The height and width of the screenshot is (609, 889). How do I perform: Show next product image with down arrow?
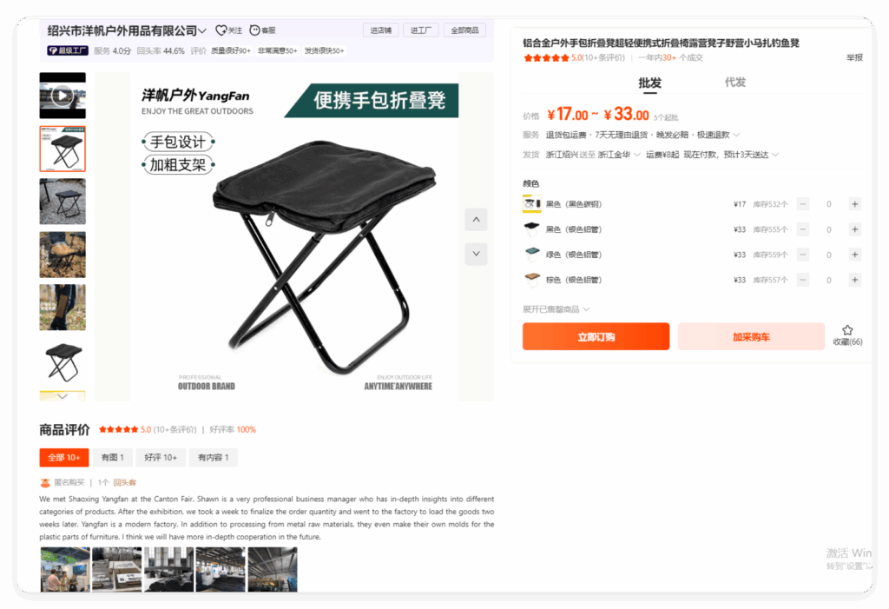click(x=477, y=254)
